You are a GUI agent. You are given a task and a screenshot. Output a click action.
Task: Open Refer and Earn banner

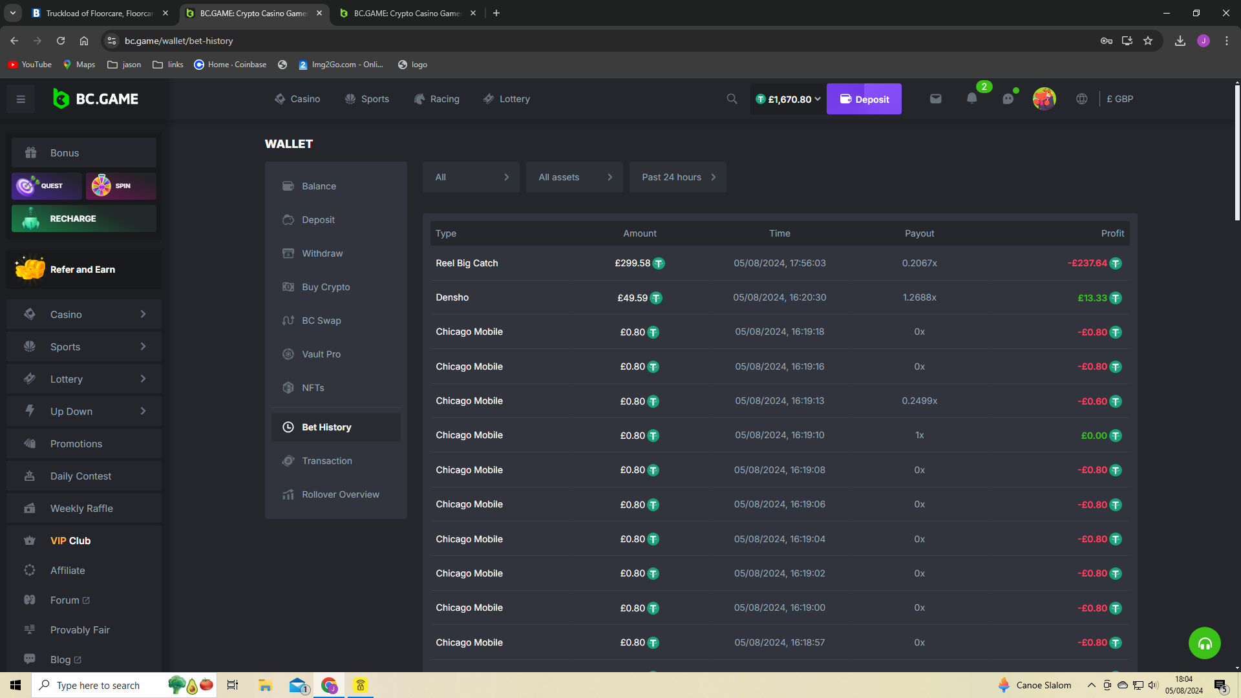click(84, 270)
